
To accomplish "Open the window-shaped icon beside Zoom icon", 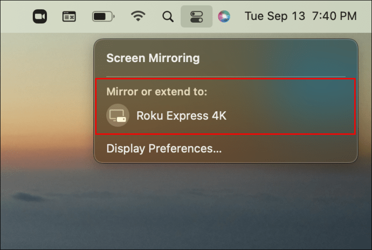I will click(x=69, y=16).
